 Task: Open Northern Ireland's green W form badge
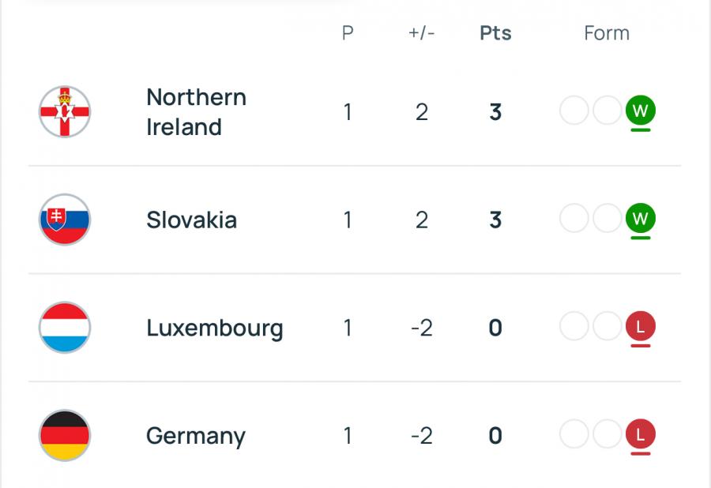640,110
